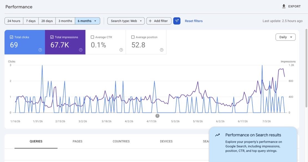Image resolution: width=308 pixels, height=162 pixels.
Task: Click the vertical page scrollbar
Action: point(306,68)
